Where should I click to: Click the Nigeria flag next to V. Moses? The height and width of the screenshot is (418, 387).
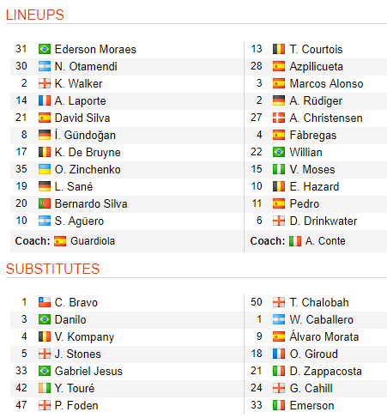point(279,169)
